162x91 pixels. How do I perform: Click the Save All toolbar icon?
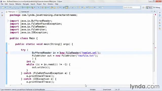coord(15,7)
